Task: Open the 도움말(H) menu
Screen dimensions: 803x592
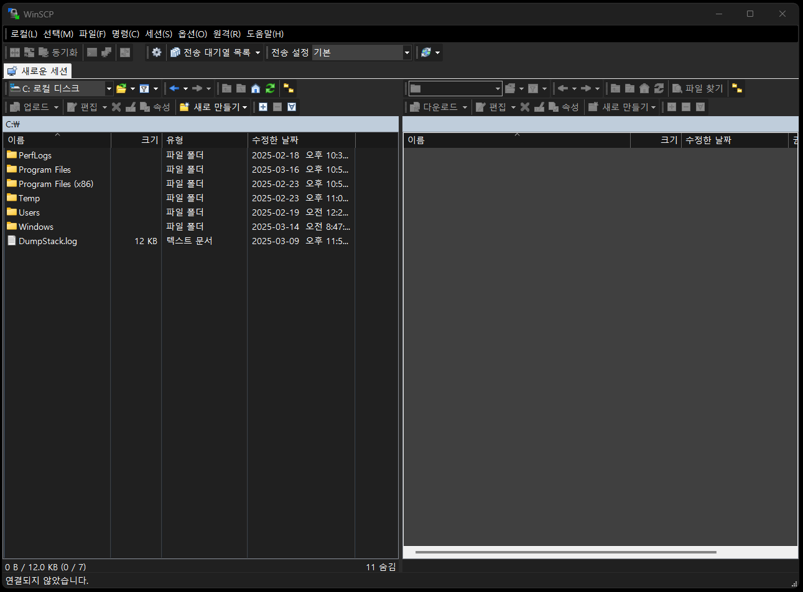Action: 266,34
